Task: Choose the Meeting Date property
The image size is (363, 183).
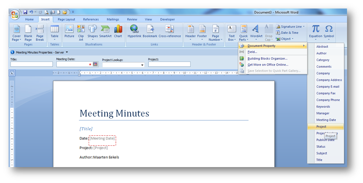Action: 326,120
